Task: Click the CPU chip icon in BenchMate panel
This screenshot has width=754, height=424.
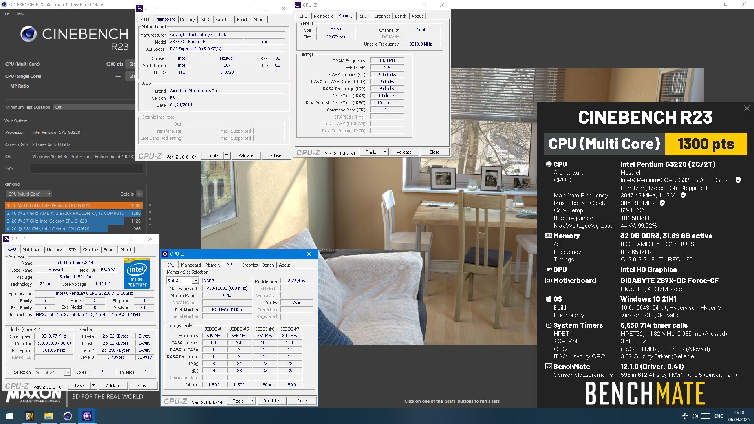Action: [x=548, y=164]
